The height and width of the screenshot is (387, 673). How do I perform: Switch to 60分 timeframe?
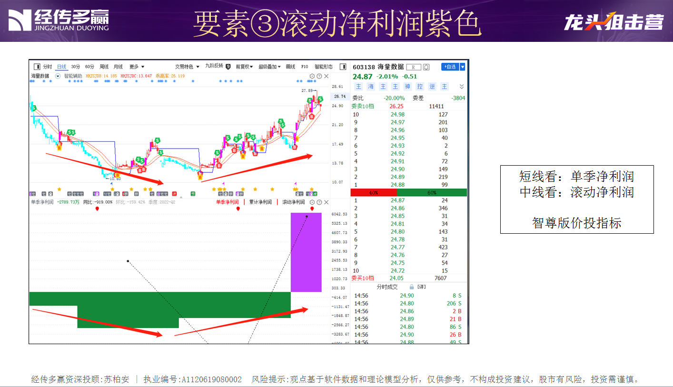89,67
